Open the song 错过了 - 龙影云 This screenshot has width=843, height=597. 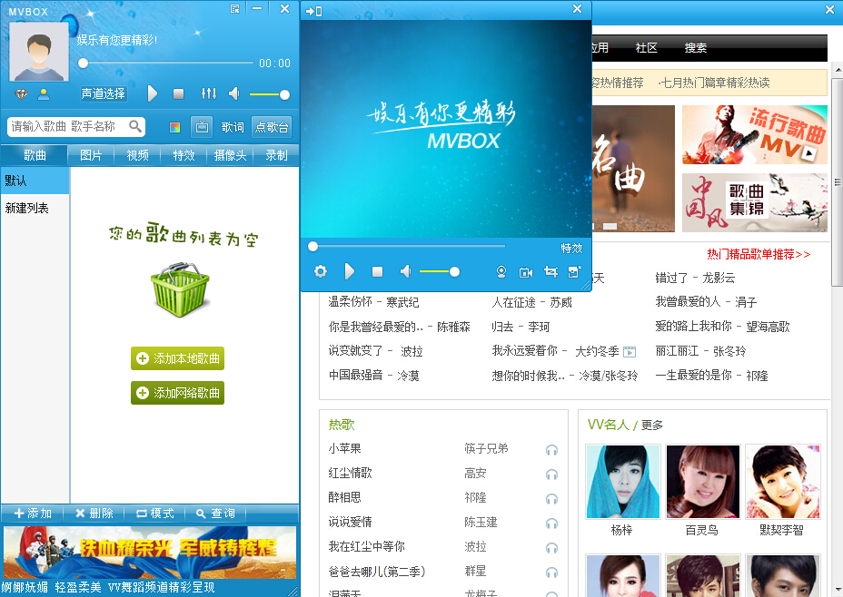point(695,278)
